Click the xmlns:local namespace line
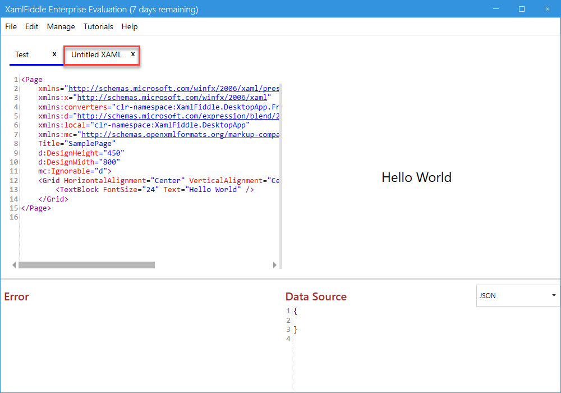 [144, 125]
